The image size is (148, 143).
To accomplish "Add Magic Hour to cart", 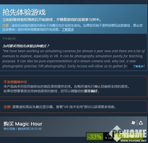I will point(129,136).
